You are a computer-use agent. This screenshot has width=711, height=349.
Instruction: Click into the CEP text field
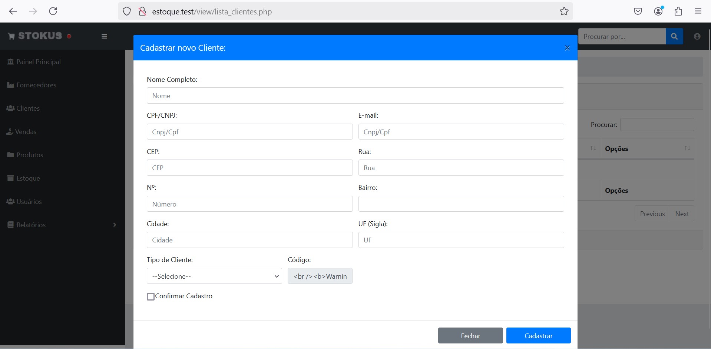point(249,168)
